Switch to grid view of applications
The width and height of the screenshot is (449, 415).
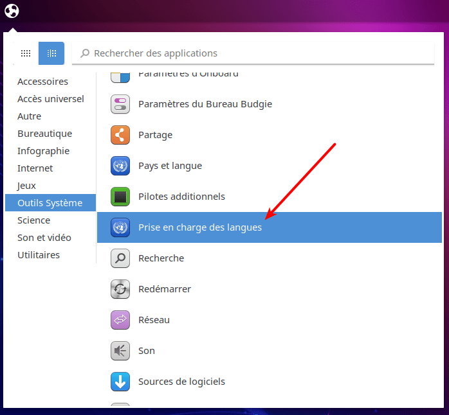tap(26, 53)
